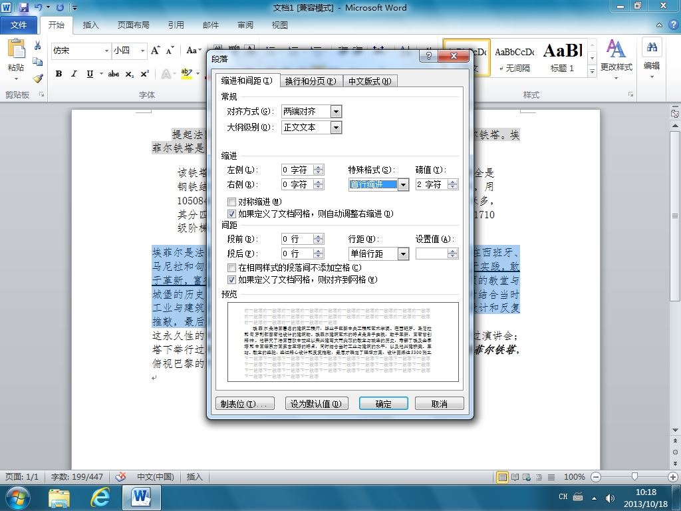Open Internet Explorer from the taskbar
681x511 pixels.
[x=100, y=498]
